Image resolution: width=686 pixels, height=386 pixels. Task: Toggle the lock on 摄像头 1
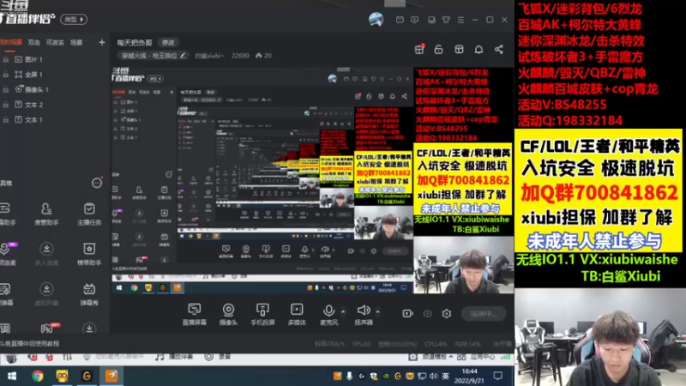[6, 89]
